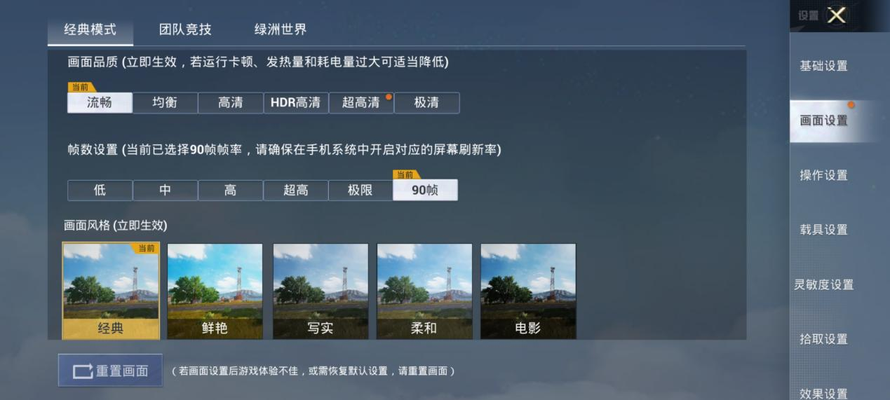Select 高清 graphics quality
This screenshot has width=890, height=400.
[230, 102]
